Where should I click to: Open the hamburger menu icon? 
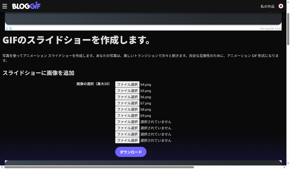(x=5, y=6)
